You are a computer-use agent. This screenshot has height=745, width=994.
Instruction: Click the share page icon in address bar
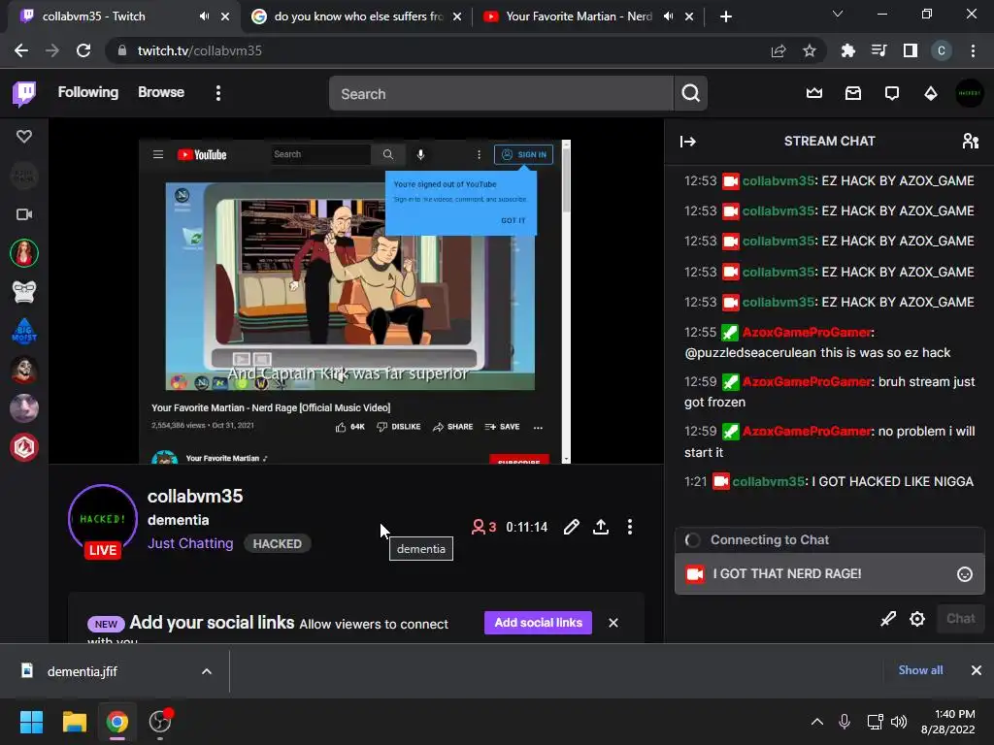[x=779, y=50]
